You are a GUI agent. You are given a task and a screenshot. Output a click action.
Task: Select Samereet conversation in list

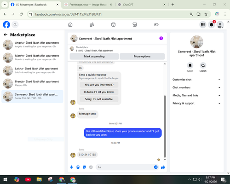pyautogui.click(x=32, y=97)
